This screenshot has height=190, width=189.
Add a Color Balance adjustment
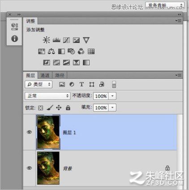[x=52, y=52]
